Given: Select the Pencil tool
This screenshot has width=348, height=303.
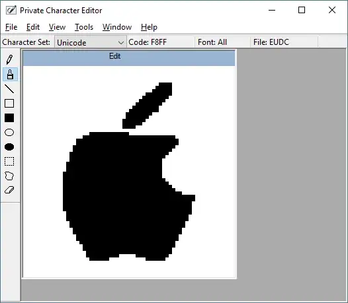Looking at the screenshot, I should (x=9, y=59).
